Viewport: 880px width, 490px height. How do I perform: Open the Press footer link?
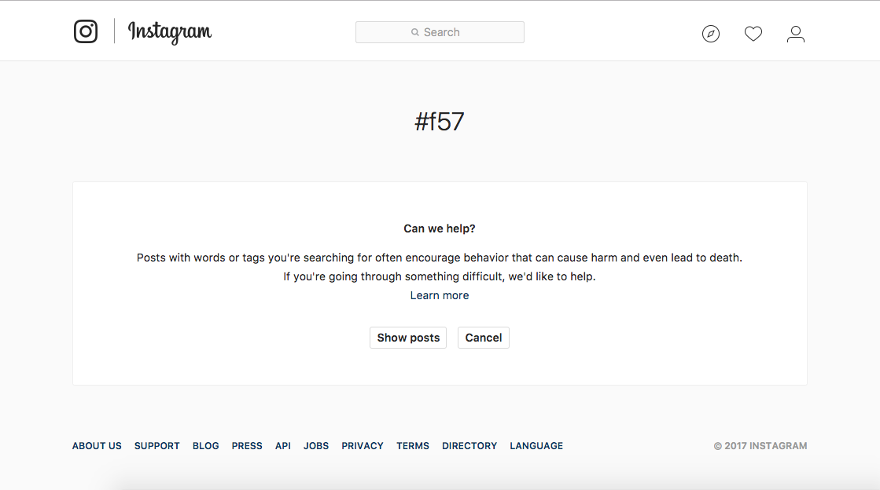click(x=247, y=446)
